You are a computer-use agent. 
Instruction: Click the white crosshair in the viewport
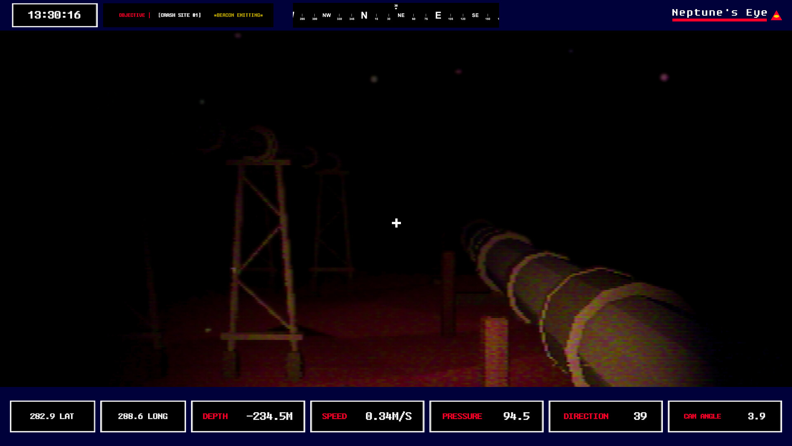pos(396,223)
